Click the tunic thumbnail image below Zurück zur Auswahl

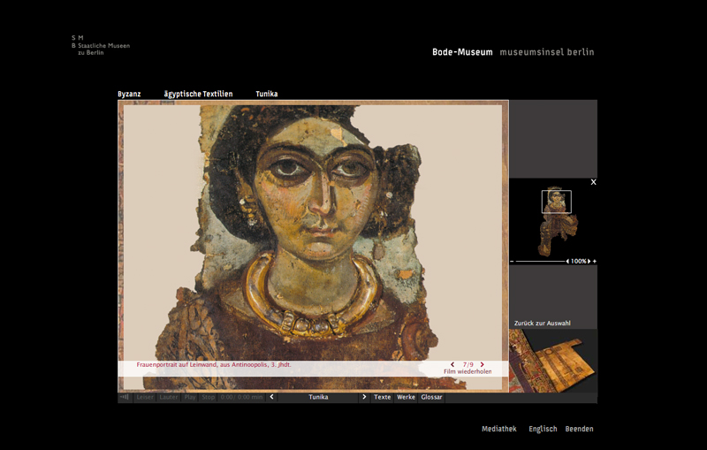(x=553, y=361)
